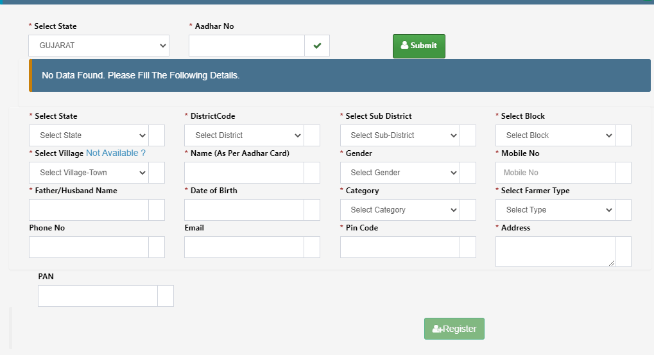Screen dimensions: 654x355
Task: Open the GUJARAT state dropdown
Action: 99,46
